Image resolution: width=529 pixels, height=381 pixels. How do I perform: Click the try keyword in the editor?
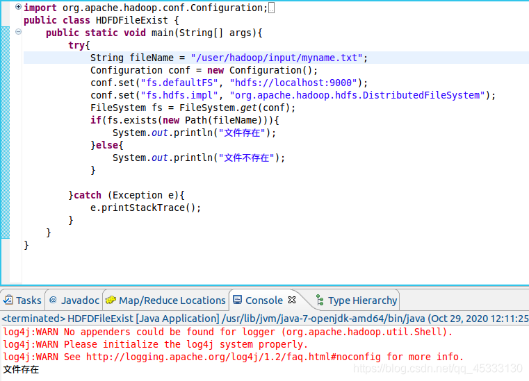pyautogui.click(x=76, y=45)
